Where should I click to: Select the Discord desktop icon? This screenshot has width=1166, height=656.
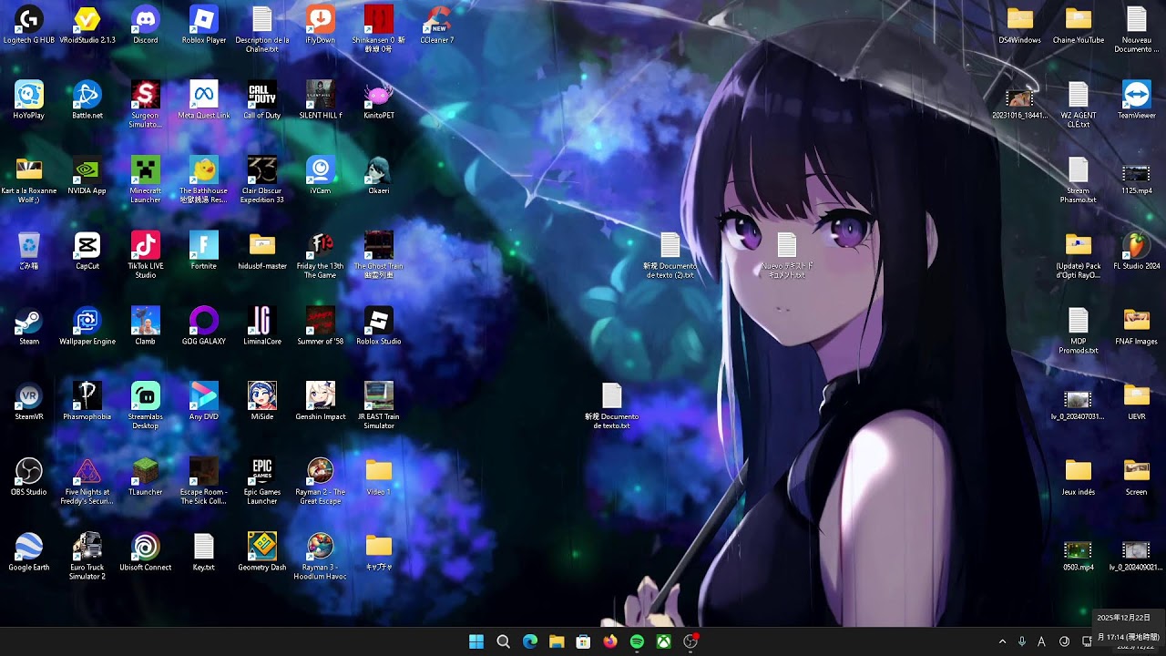[x=146, y=26]
